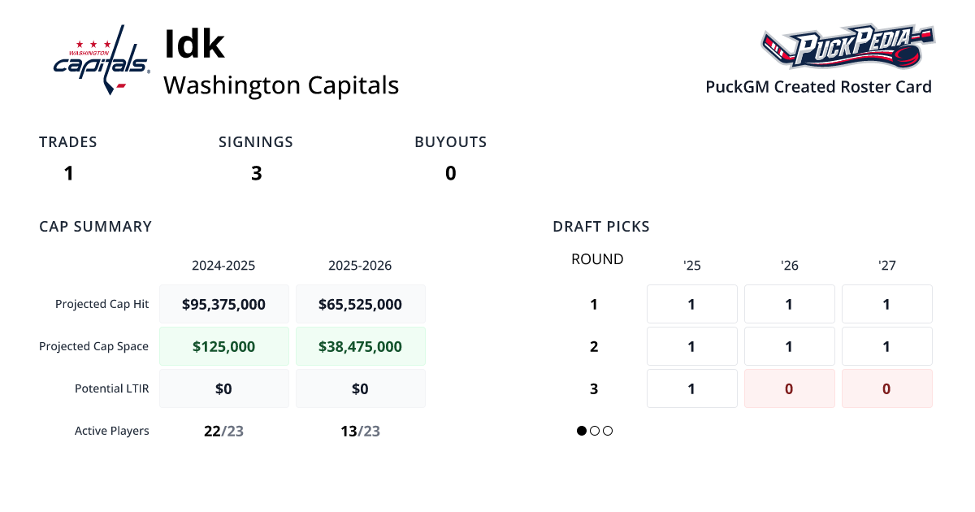Viewport: 975px width, 512px height.
Task: Click the Signings count heading
Action: pyautogui.click(x=256, y=142)
